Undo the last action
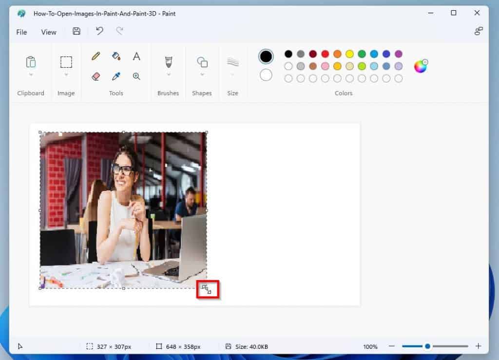 point(99,31)
